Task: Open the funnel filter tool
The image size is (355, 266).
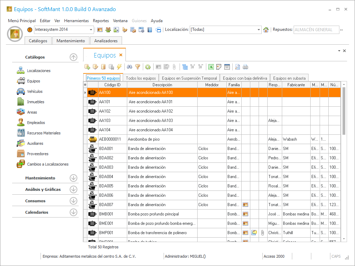Action: pos(138,67)
